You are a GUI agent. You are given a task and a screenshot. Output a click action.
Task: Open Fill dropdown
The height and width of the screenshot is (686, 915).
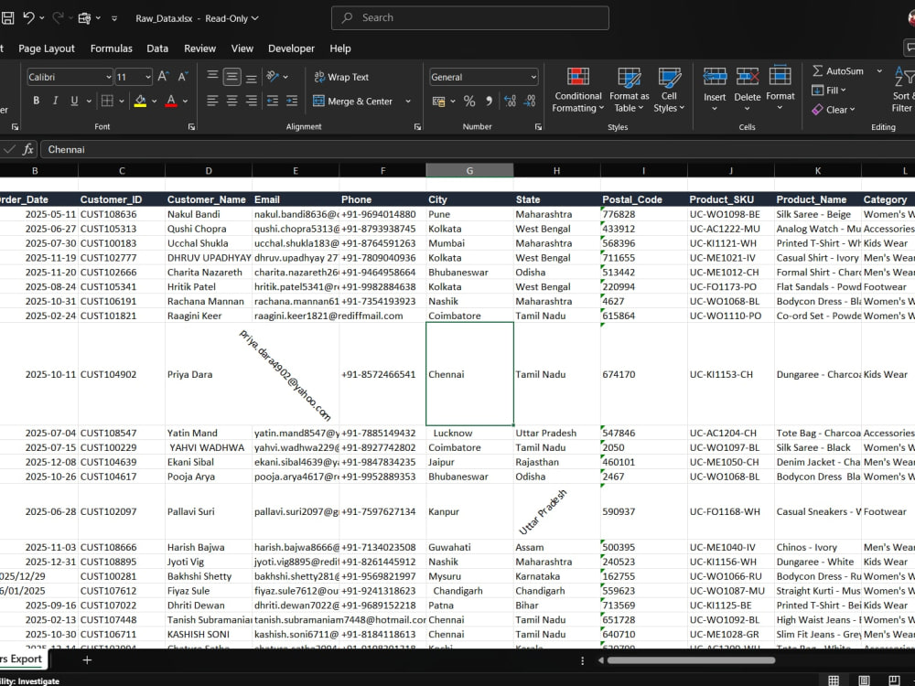tap(829, 90)
